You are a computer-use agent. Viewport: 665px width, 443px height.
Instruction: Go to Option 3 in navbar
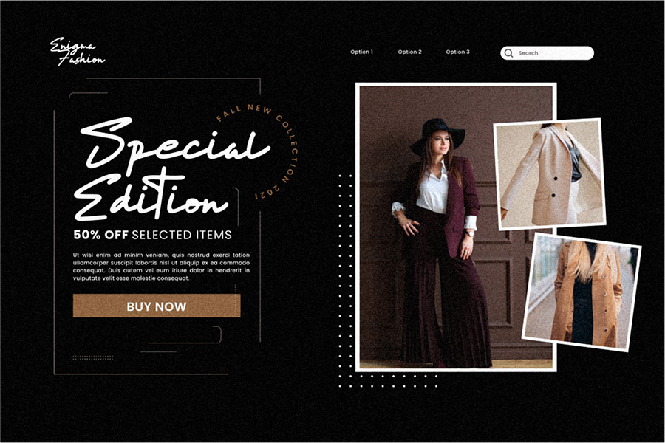457,52
